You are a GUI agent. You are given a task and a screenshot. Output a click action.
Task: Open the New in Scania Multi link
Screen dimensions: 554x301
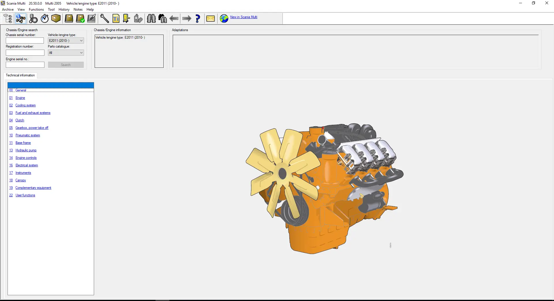click(244, 17)
